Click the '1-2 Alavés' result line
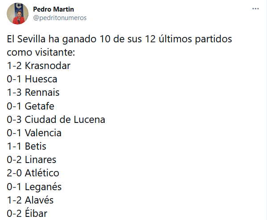The image size is (267, 220). click(30, 200)
